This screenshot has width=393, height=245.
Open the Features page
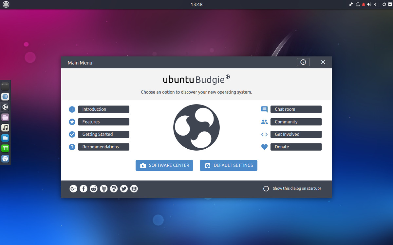(103, 122)
